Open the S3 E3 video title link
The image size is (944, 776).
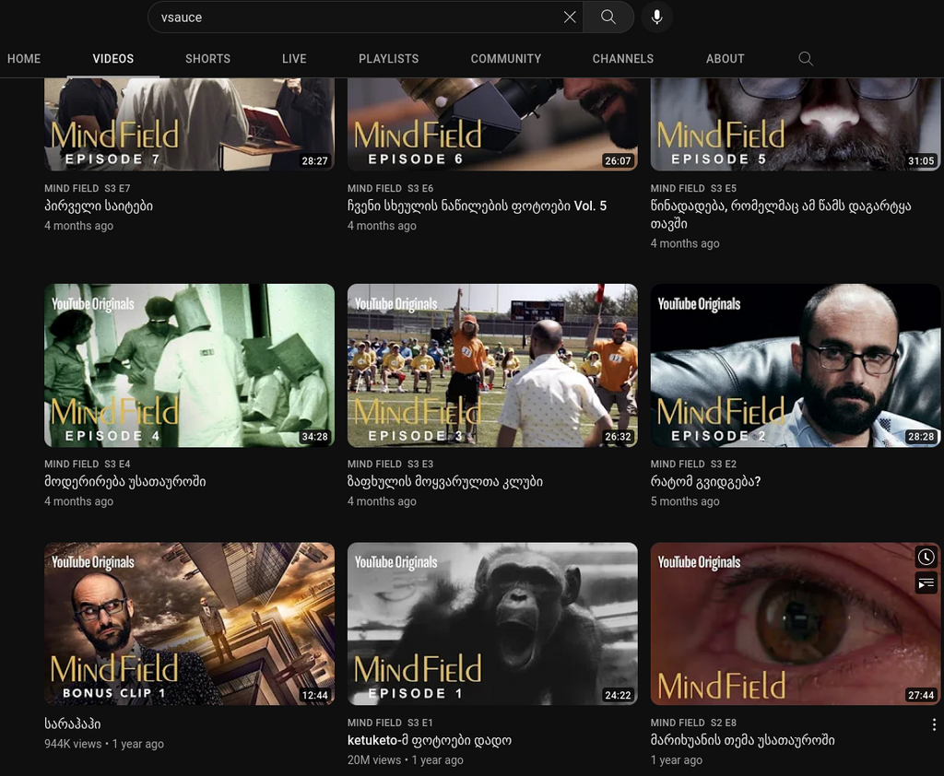pyautogui.click(x=445, y=482)
